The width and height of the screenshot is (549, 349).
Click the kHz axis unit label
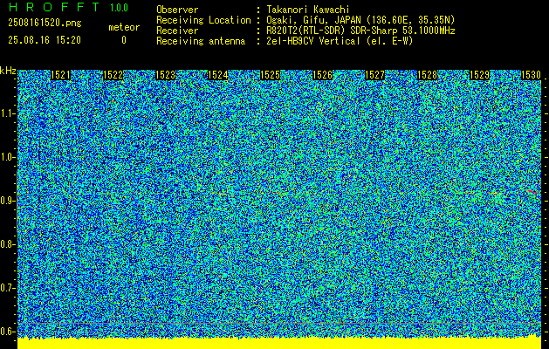pos(8,71)
